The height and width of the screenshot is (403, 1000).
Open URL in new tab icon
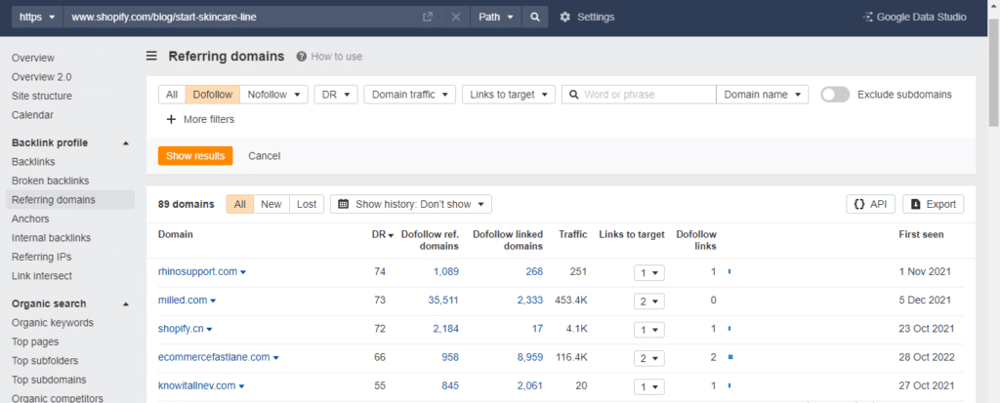coord(428,18)
